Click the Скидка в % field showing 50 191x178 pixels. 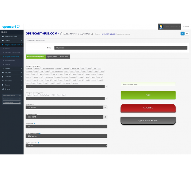66,127
